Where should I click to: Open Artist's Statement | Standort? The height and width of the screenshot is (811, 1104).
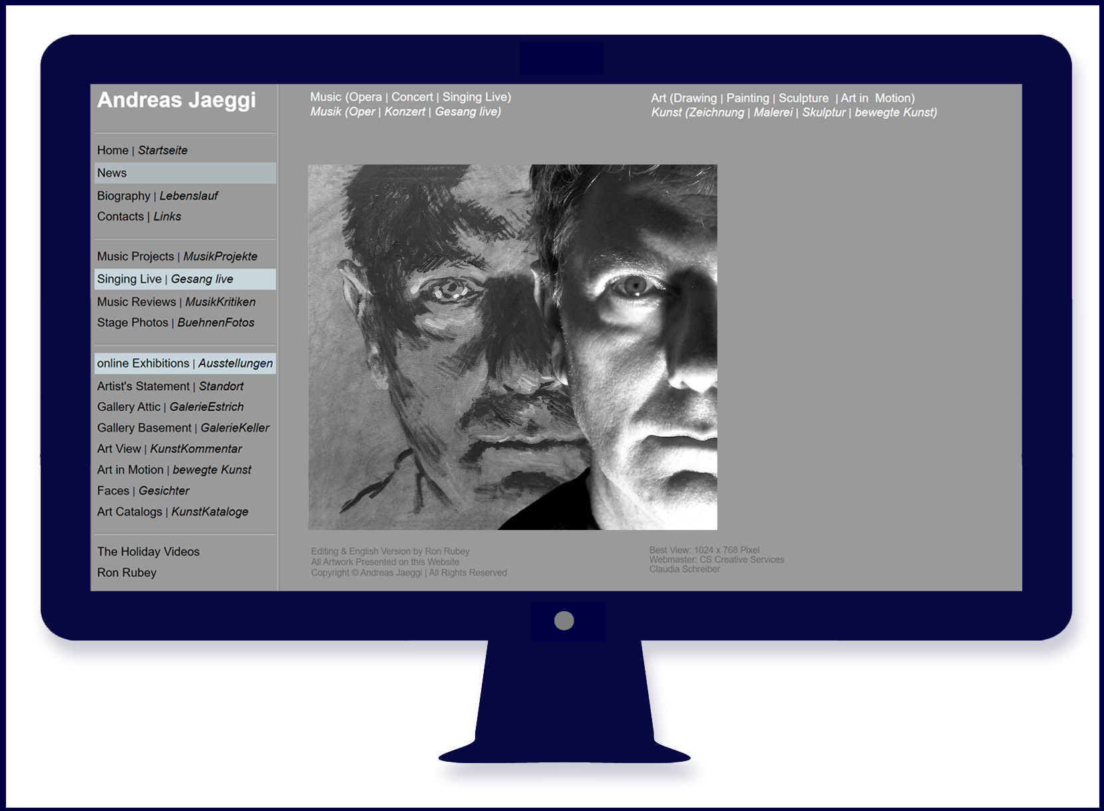(170, 386)
